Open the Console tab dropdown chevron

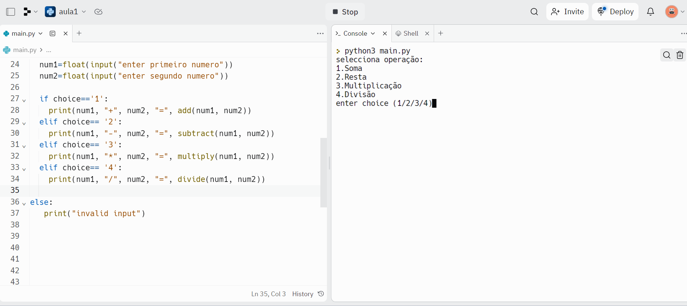pyautogui.click(x=373, y=33)
